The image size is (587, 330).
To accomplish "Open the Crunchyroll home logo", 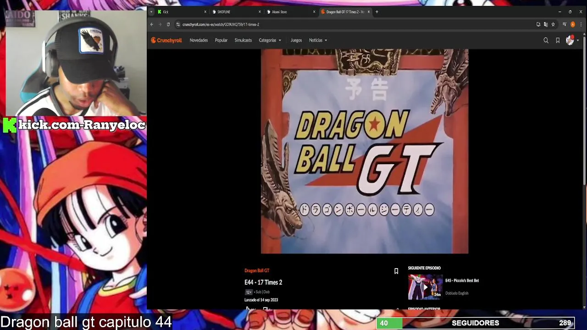I will tap(166, 40).
